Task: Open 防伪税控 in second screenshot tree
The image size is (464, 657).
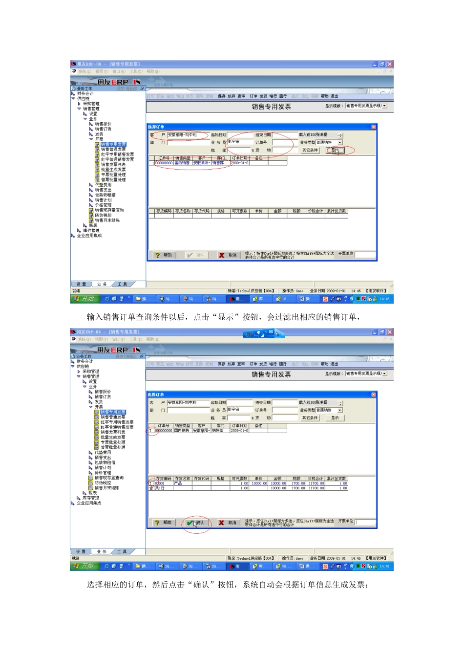Action: [103, 483]
